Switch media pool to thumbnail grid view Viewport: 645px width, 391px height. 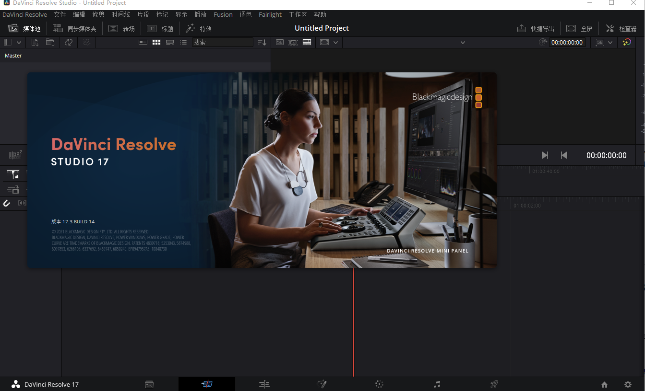[x=156, y=42]
